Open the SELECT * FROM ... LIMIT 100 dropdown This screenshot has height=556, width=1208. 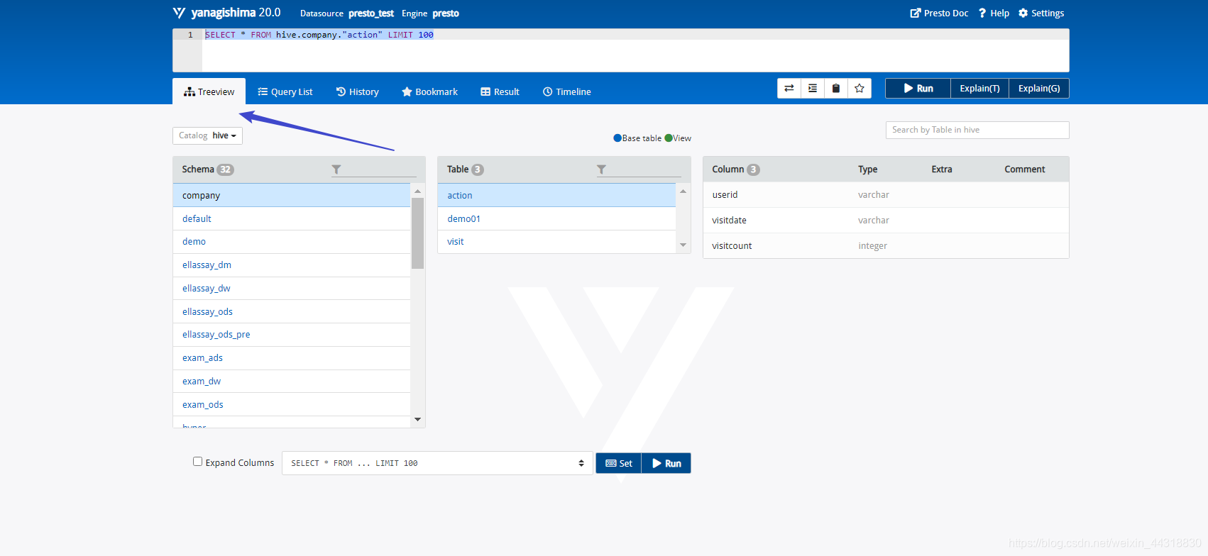(x=437, y=463)
